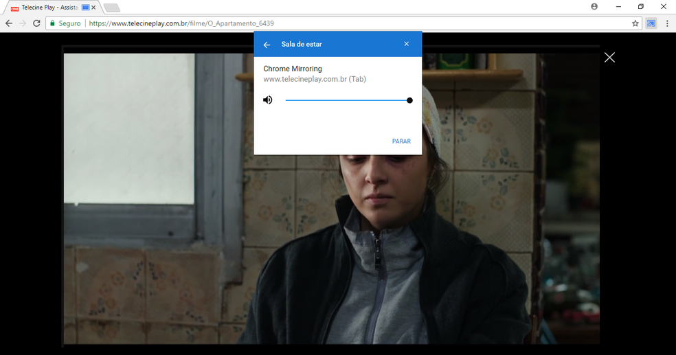Click the tab's casting indicator icon
The height and width of the screenshot is (355, 676).
coord(85,8)
